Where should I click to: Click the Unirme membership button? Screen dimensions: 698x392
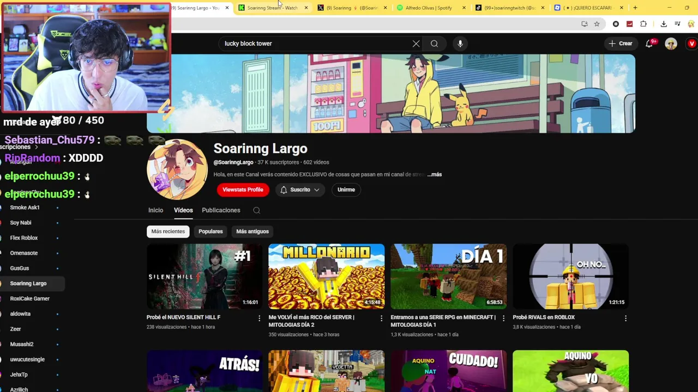coord(346,189)
